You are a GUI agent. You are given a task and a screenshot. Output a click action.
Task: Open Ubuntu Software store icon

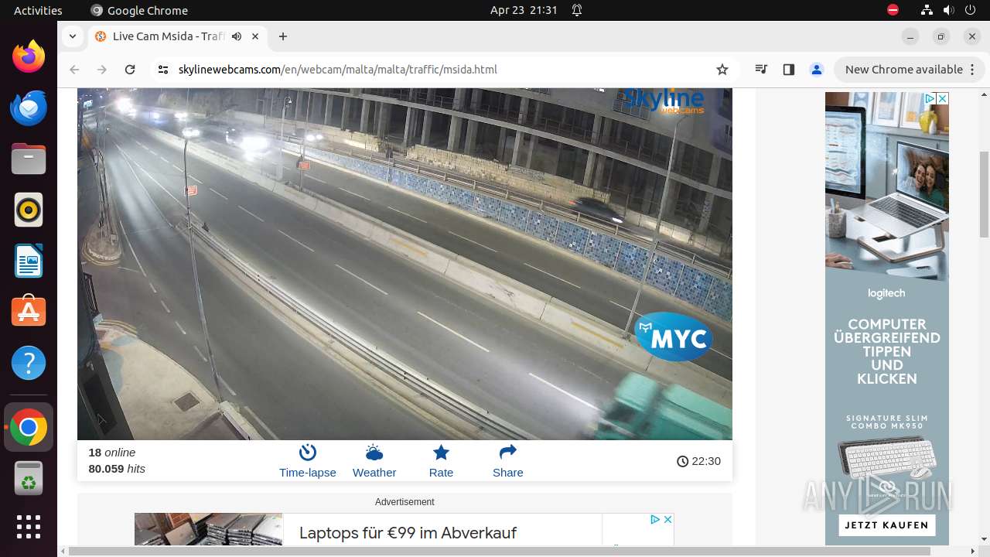[29, 312]
